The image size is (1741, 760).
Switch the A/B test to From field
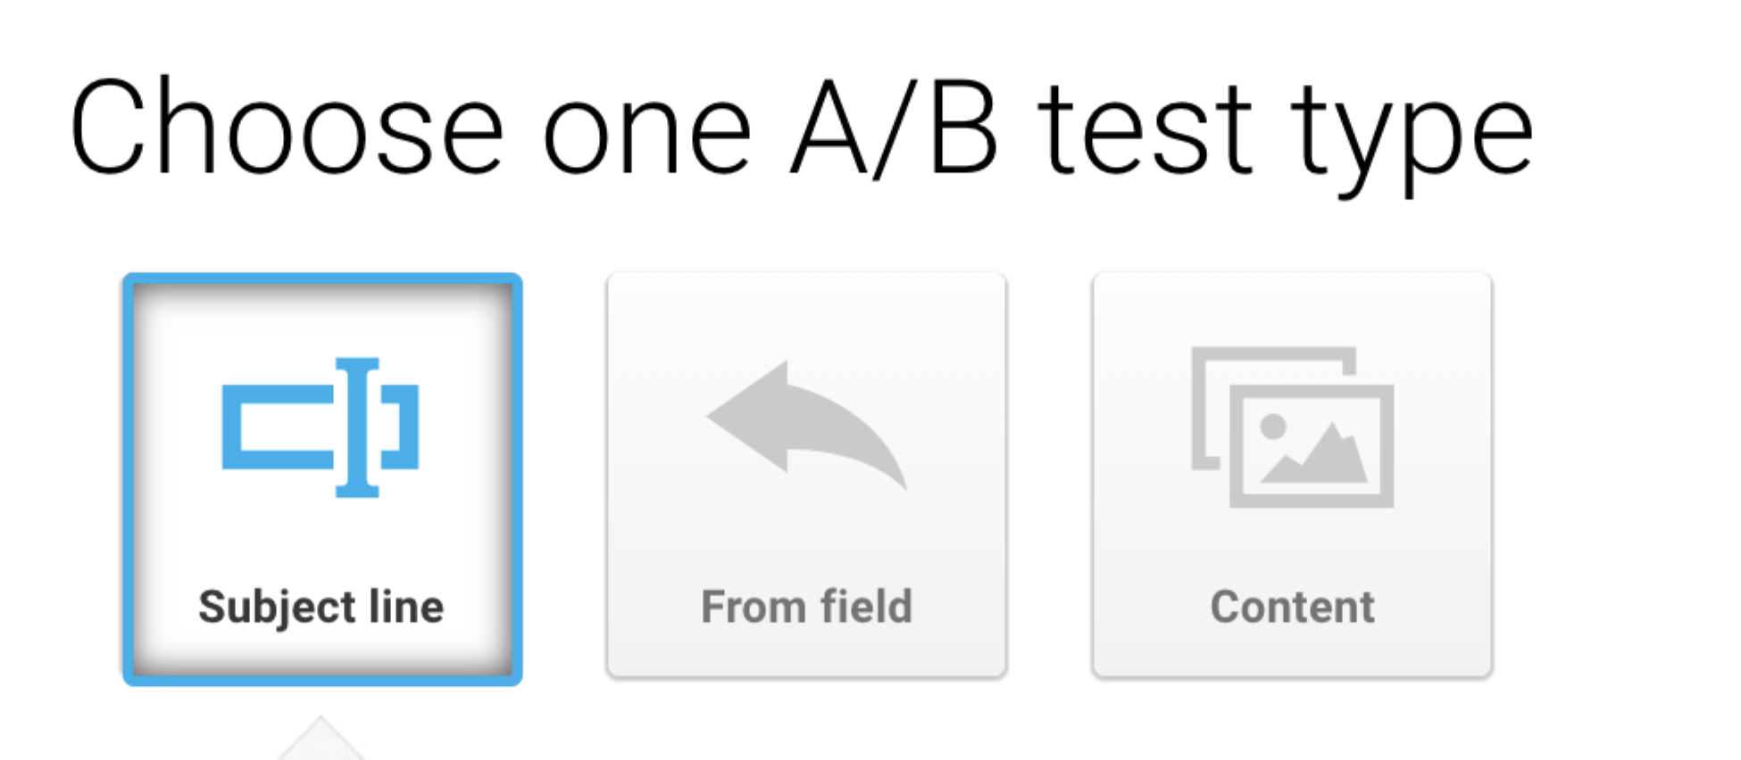806,475
